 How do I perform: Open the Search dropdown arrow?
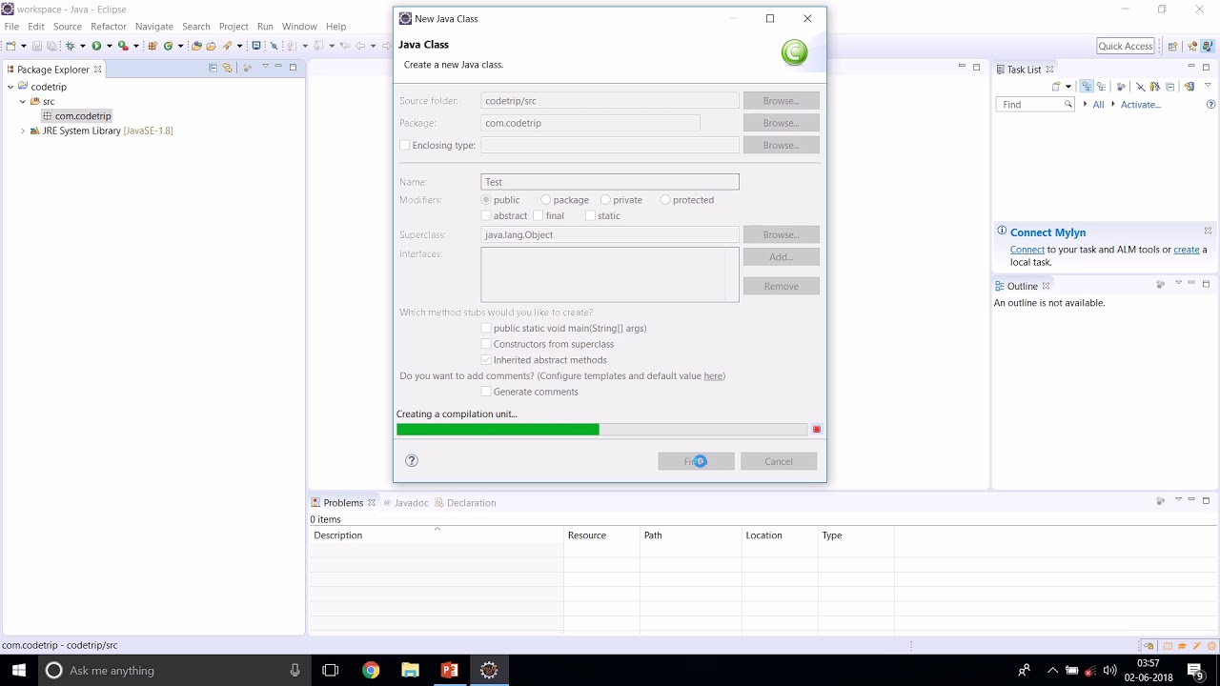(x=239, y=46)
